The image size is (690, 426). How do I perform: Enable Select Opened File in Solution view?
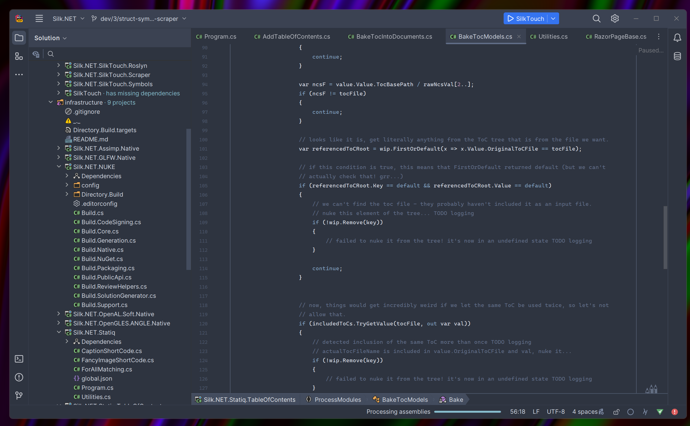tap(36, 54)
